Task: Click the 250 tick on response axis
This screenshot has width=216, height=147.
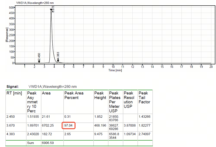Action: point(11,35)
